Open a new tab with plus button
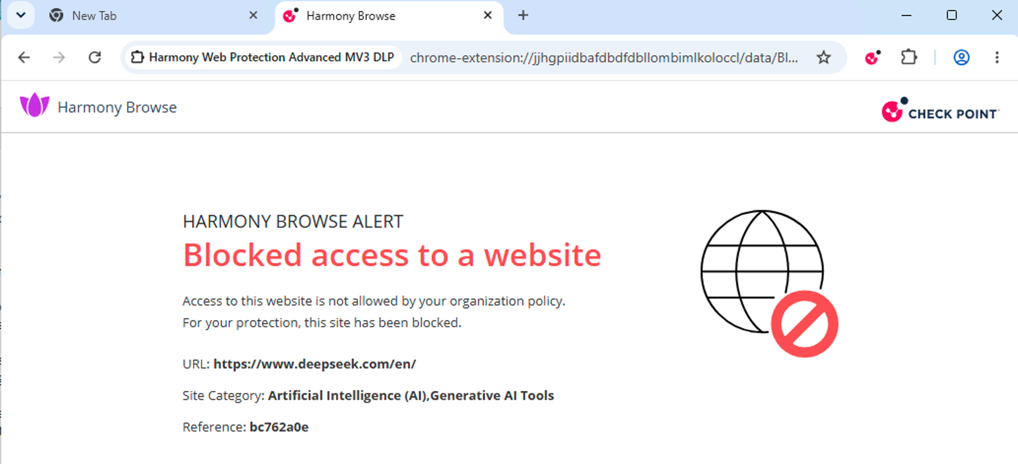Screen dimensions: 1018x464 click(523, 15)
